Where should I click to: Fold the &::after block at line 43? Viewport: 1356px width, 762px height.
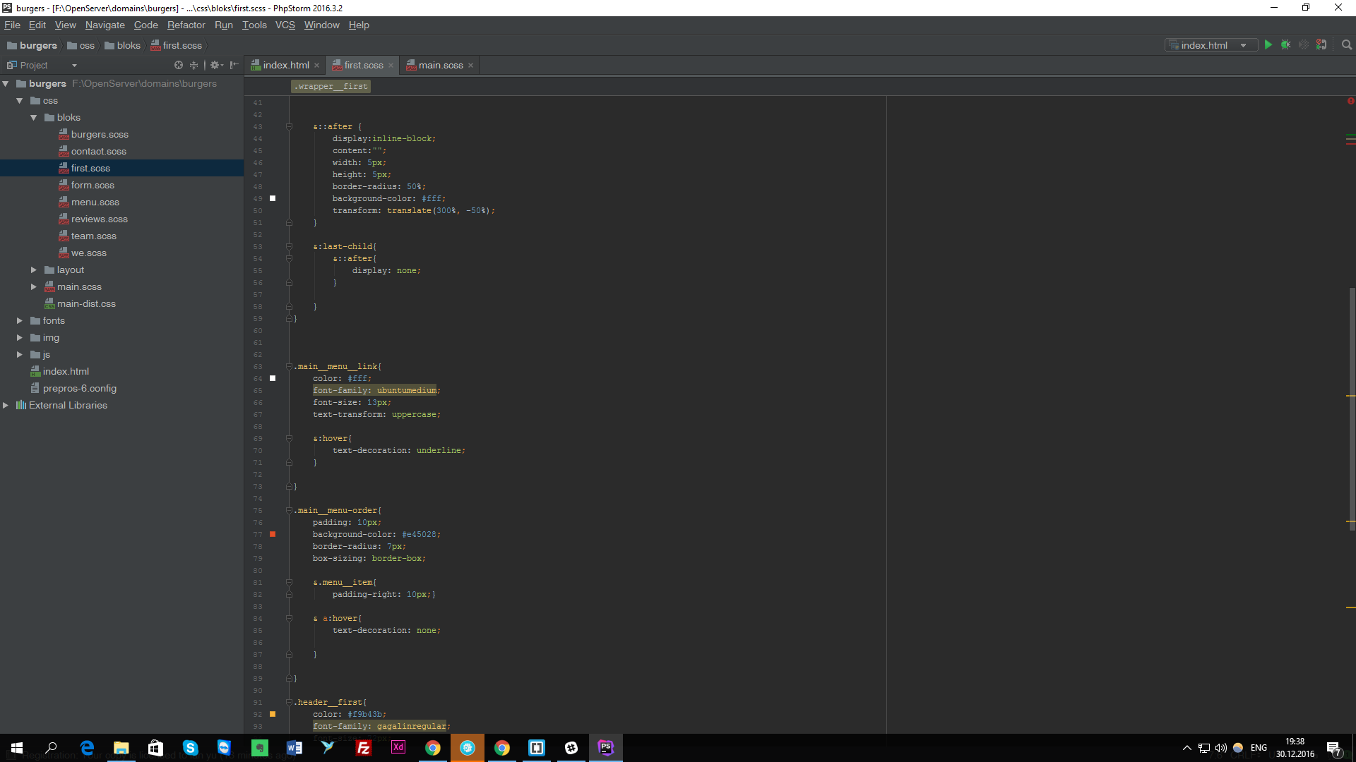(x=289, y=126)
